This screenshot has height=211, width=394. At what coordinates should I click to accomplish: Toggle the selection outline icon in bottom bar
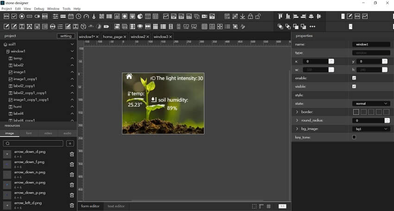254,206
